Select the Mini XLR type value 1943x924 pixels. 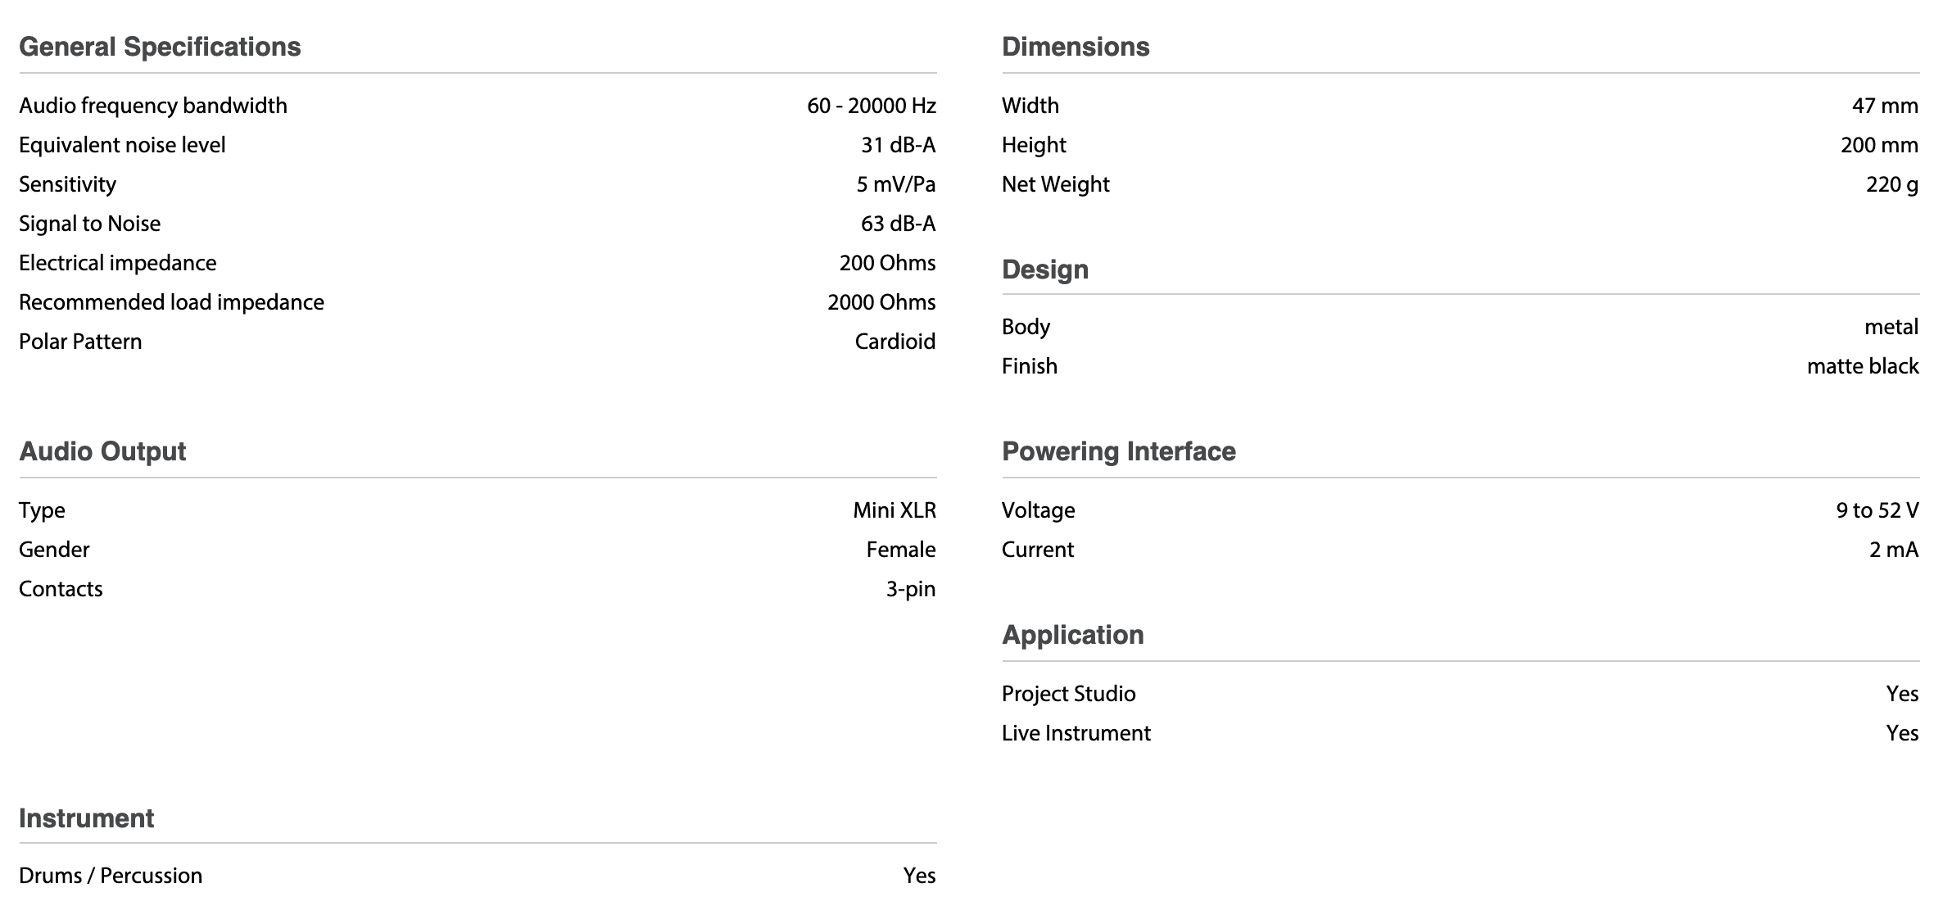[x=894, y=510]
